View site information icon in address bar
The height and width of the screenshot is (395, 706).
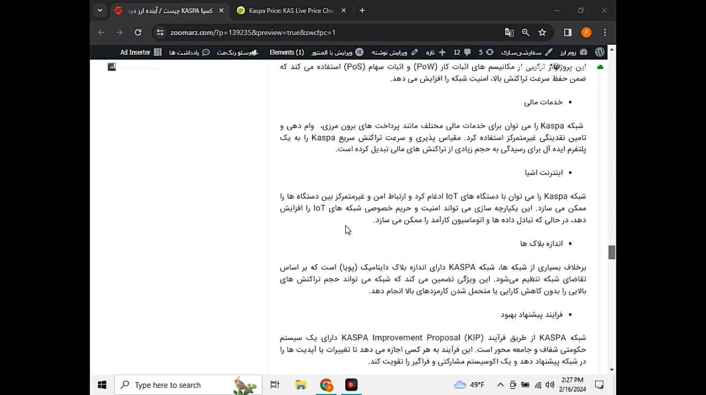point(160,33)
